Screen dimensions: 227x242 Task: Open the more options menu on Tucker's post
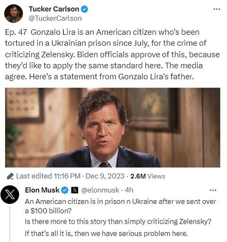217,9
